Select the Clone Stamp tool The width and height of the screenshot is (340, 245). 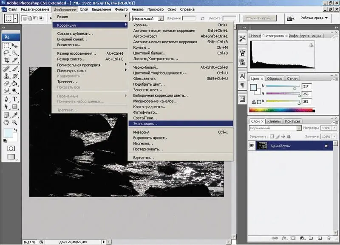pos(6,76)
